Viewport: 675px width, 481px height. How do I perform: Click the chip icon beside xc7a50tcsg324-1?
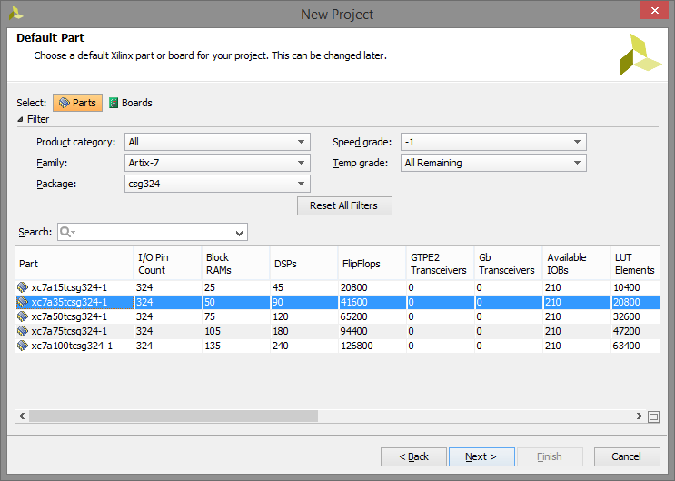click(23, 316)
